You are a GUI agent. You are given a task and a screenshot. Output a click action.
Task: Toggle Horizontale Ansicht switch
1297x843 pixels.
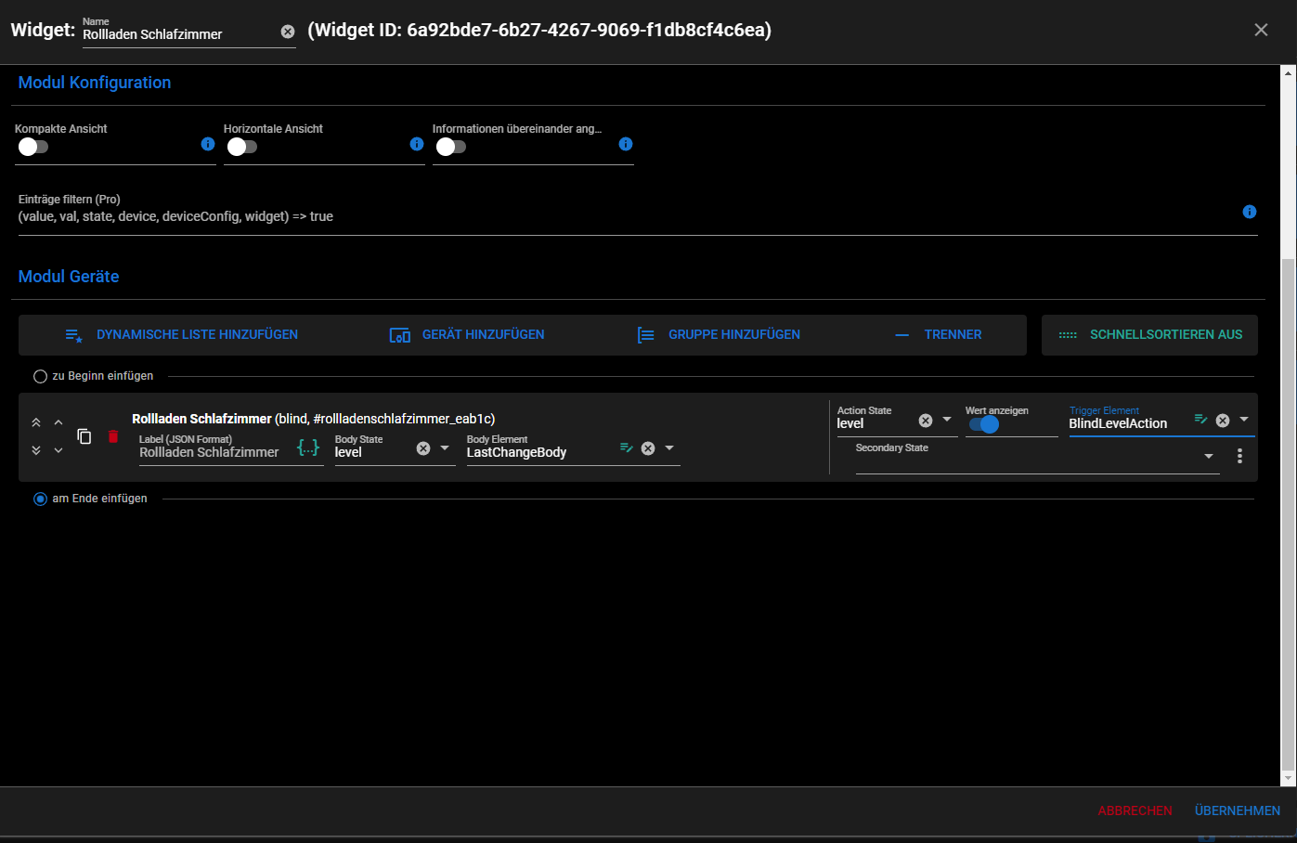click(241, 147)
